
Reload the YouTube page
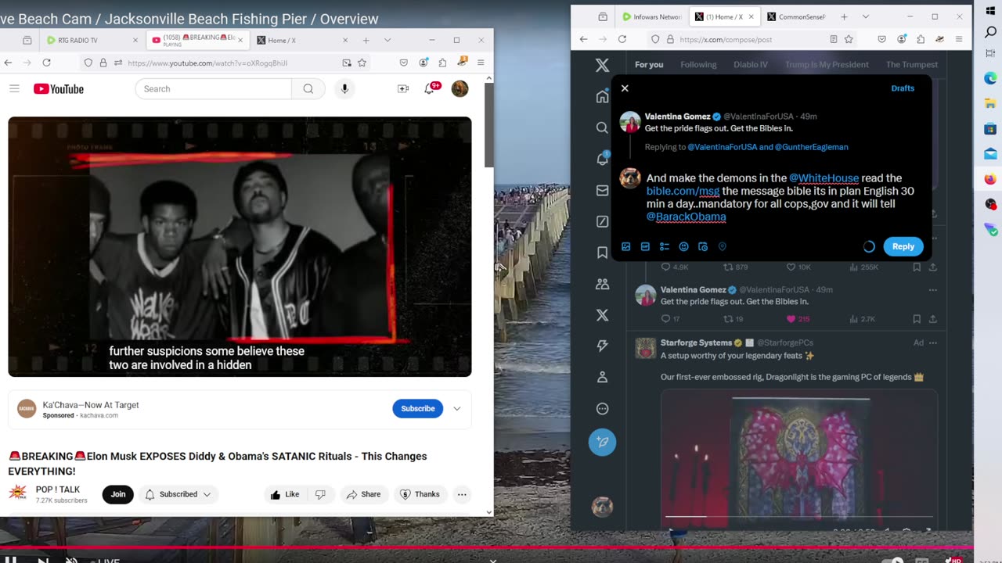46,63
